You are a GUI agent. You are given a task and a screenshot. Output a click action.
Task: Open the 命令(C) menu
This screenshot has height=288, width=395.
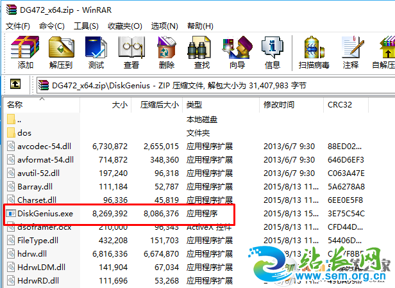click(51, 26)
